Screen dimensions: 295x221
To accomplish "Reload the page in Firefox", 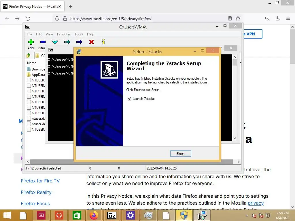I will (28, 19).
